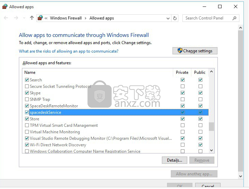
Task: Click the Allowed apps breadcrumb
Action: click(x=102, y=18)
